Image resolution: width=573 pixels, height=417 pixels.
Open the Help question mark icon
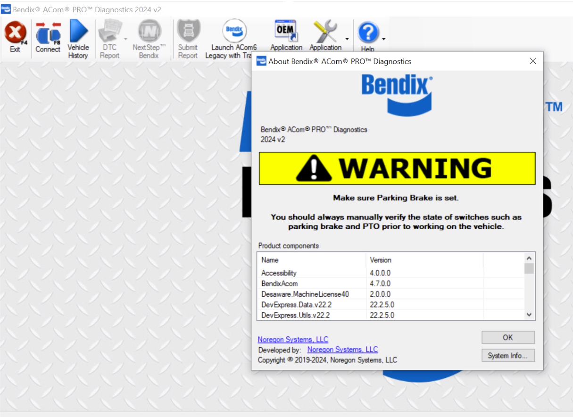pyautogui.click(x=368, y=33)
